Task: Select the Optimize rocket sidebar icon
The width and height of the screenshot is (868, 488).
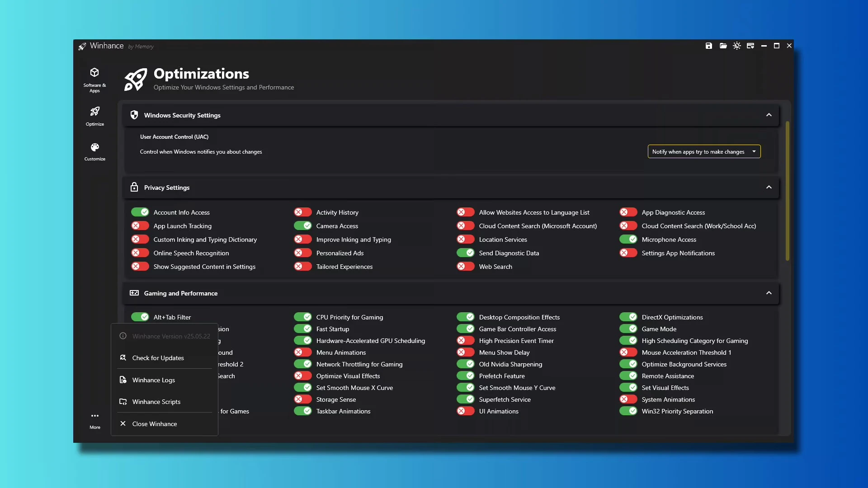Action: (94, 116)
